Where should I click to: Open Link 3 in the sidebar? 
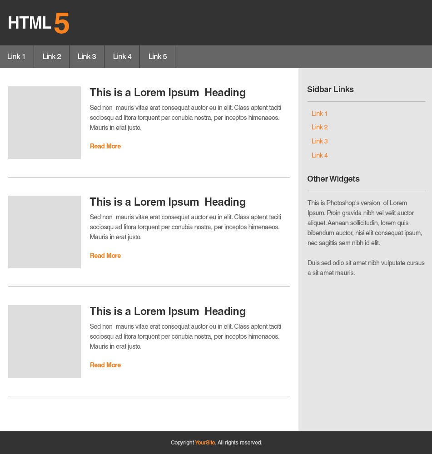(319, 141)
